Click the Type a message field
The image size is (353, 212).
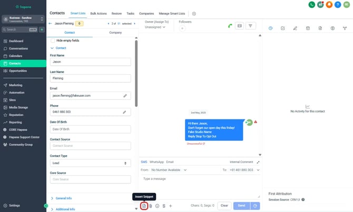[199, 179]
